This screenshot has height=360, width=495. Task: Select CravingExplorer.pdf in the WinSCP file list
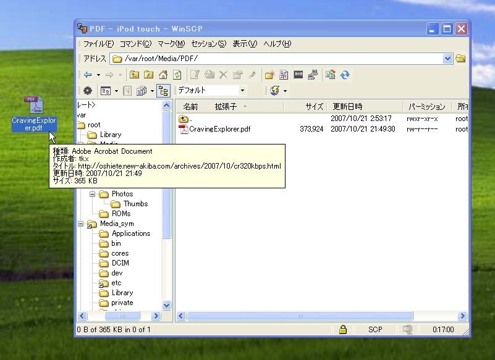pos(214,129)
